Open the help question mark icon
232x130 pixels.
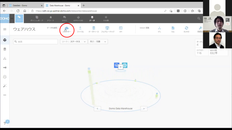[x=5, y=123]
